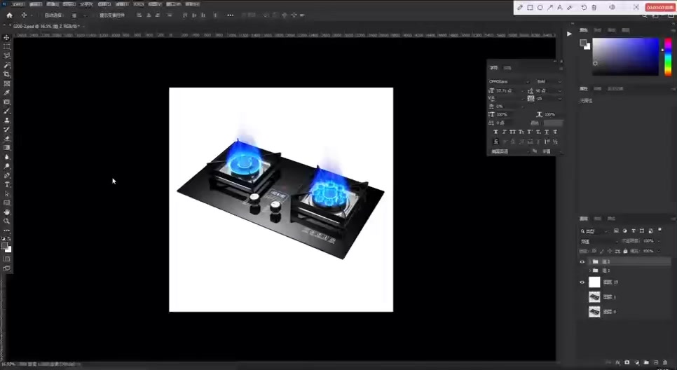Select the Brush tool
Screen dimensions: 677x370
[6, 111]
